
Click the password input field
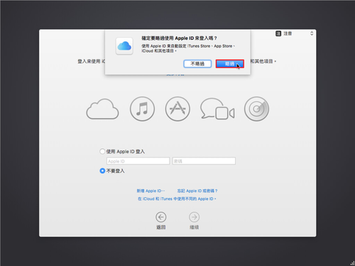(204, 161)
